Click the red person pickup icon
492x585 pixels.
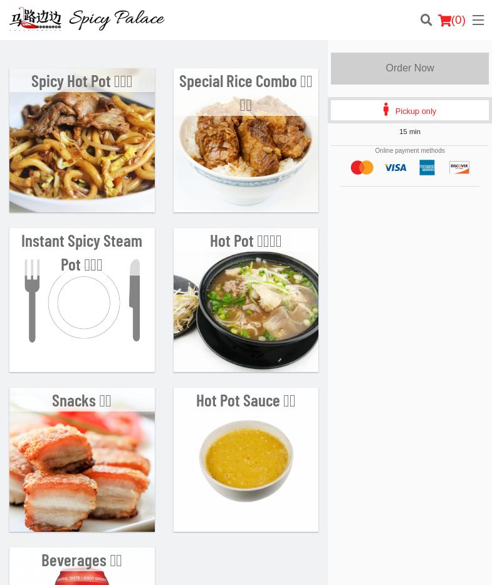tap(386, 110)
